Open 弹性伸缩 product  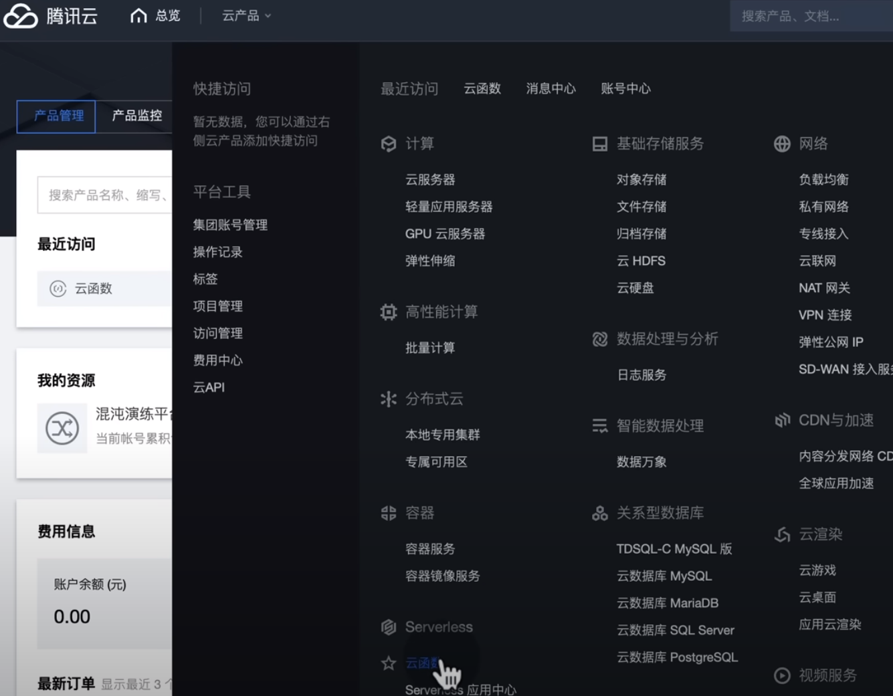(430, 261)
